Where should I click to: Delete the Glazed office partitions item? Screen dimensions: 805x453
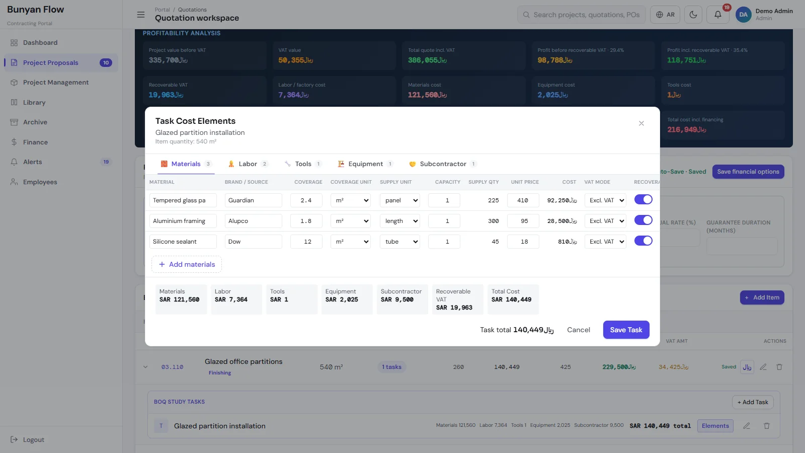click(x=779, y=367)
